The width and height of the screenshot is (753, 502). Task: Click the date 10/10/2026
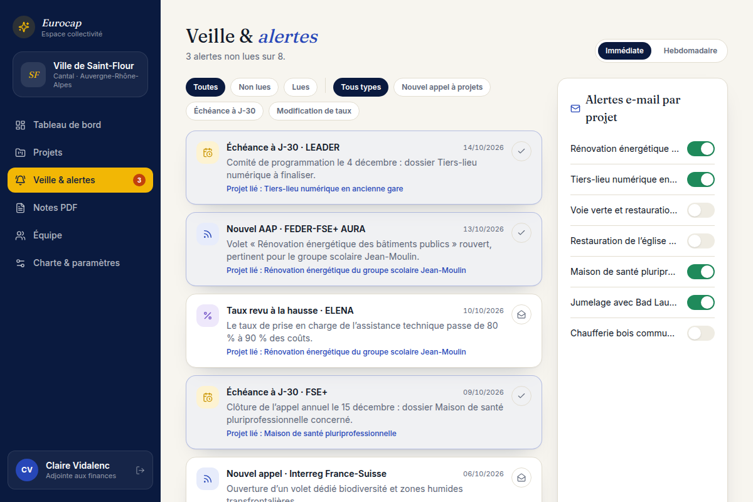point(483,311)
